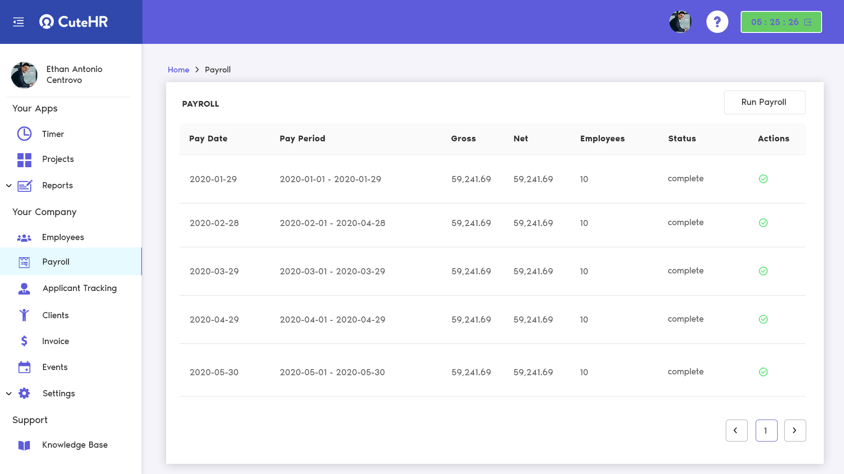The width and height of the screenshot is (844, 474).
Task: Click the Reports pencil icon
Action: point(24,185)
